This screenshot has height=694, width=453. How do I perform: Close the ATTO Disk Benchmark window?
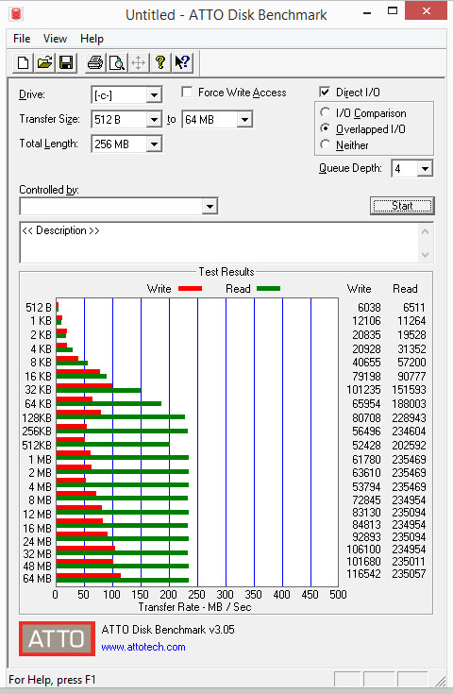[x=426, y=11]
